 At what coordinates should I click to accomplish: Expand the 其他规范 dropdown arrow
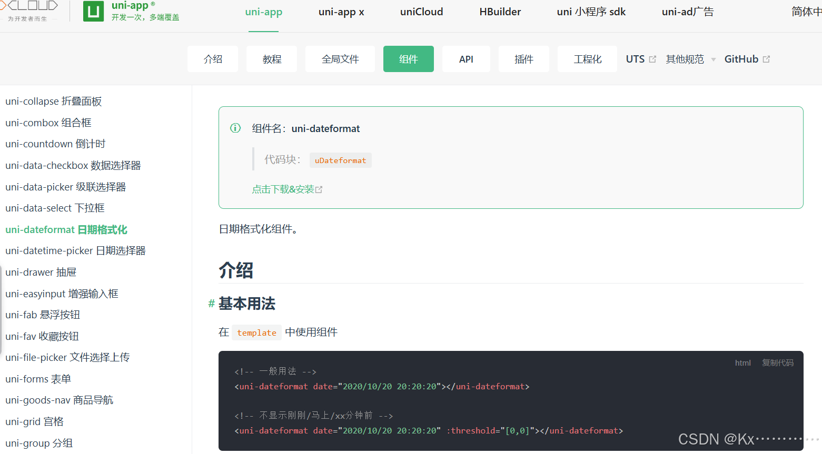(x=714, y=59)
